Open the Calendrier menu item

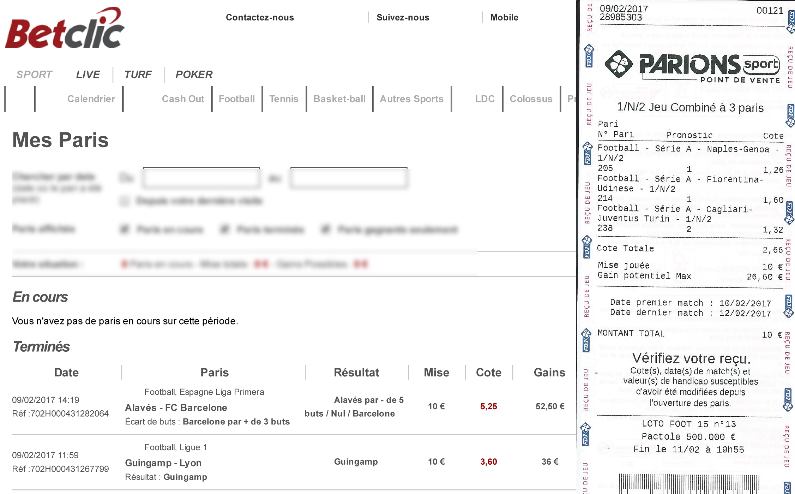click(x=91, y=99)
